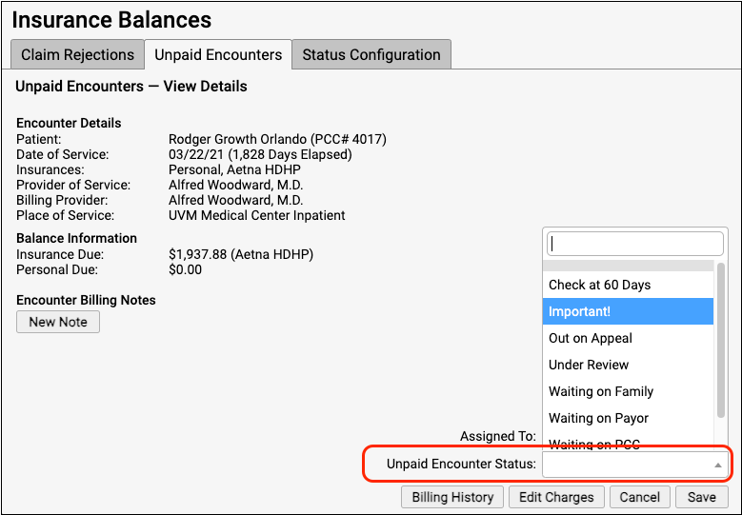
Task: Select partially hidden Waiting on PCC option
Action: coord(629,444)
